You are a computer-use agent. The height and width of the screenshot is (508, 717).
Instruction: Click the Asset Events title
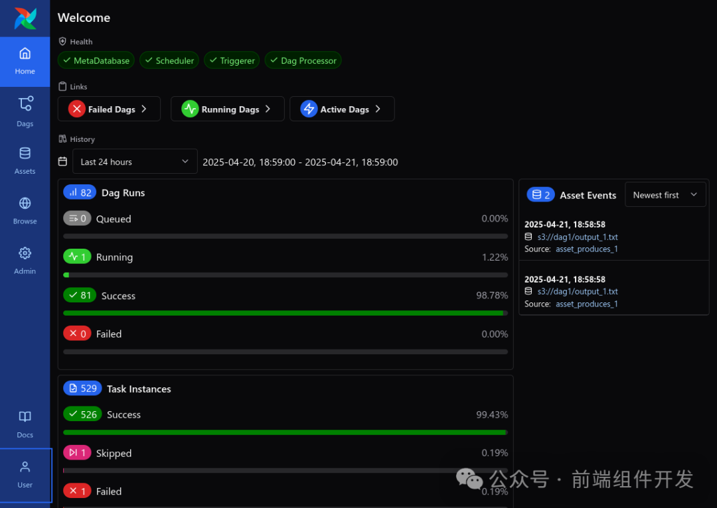588,195
